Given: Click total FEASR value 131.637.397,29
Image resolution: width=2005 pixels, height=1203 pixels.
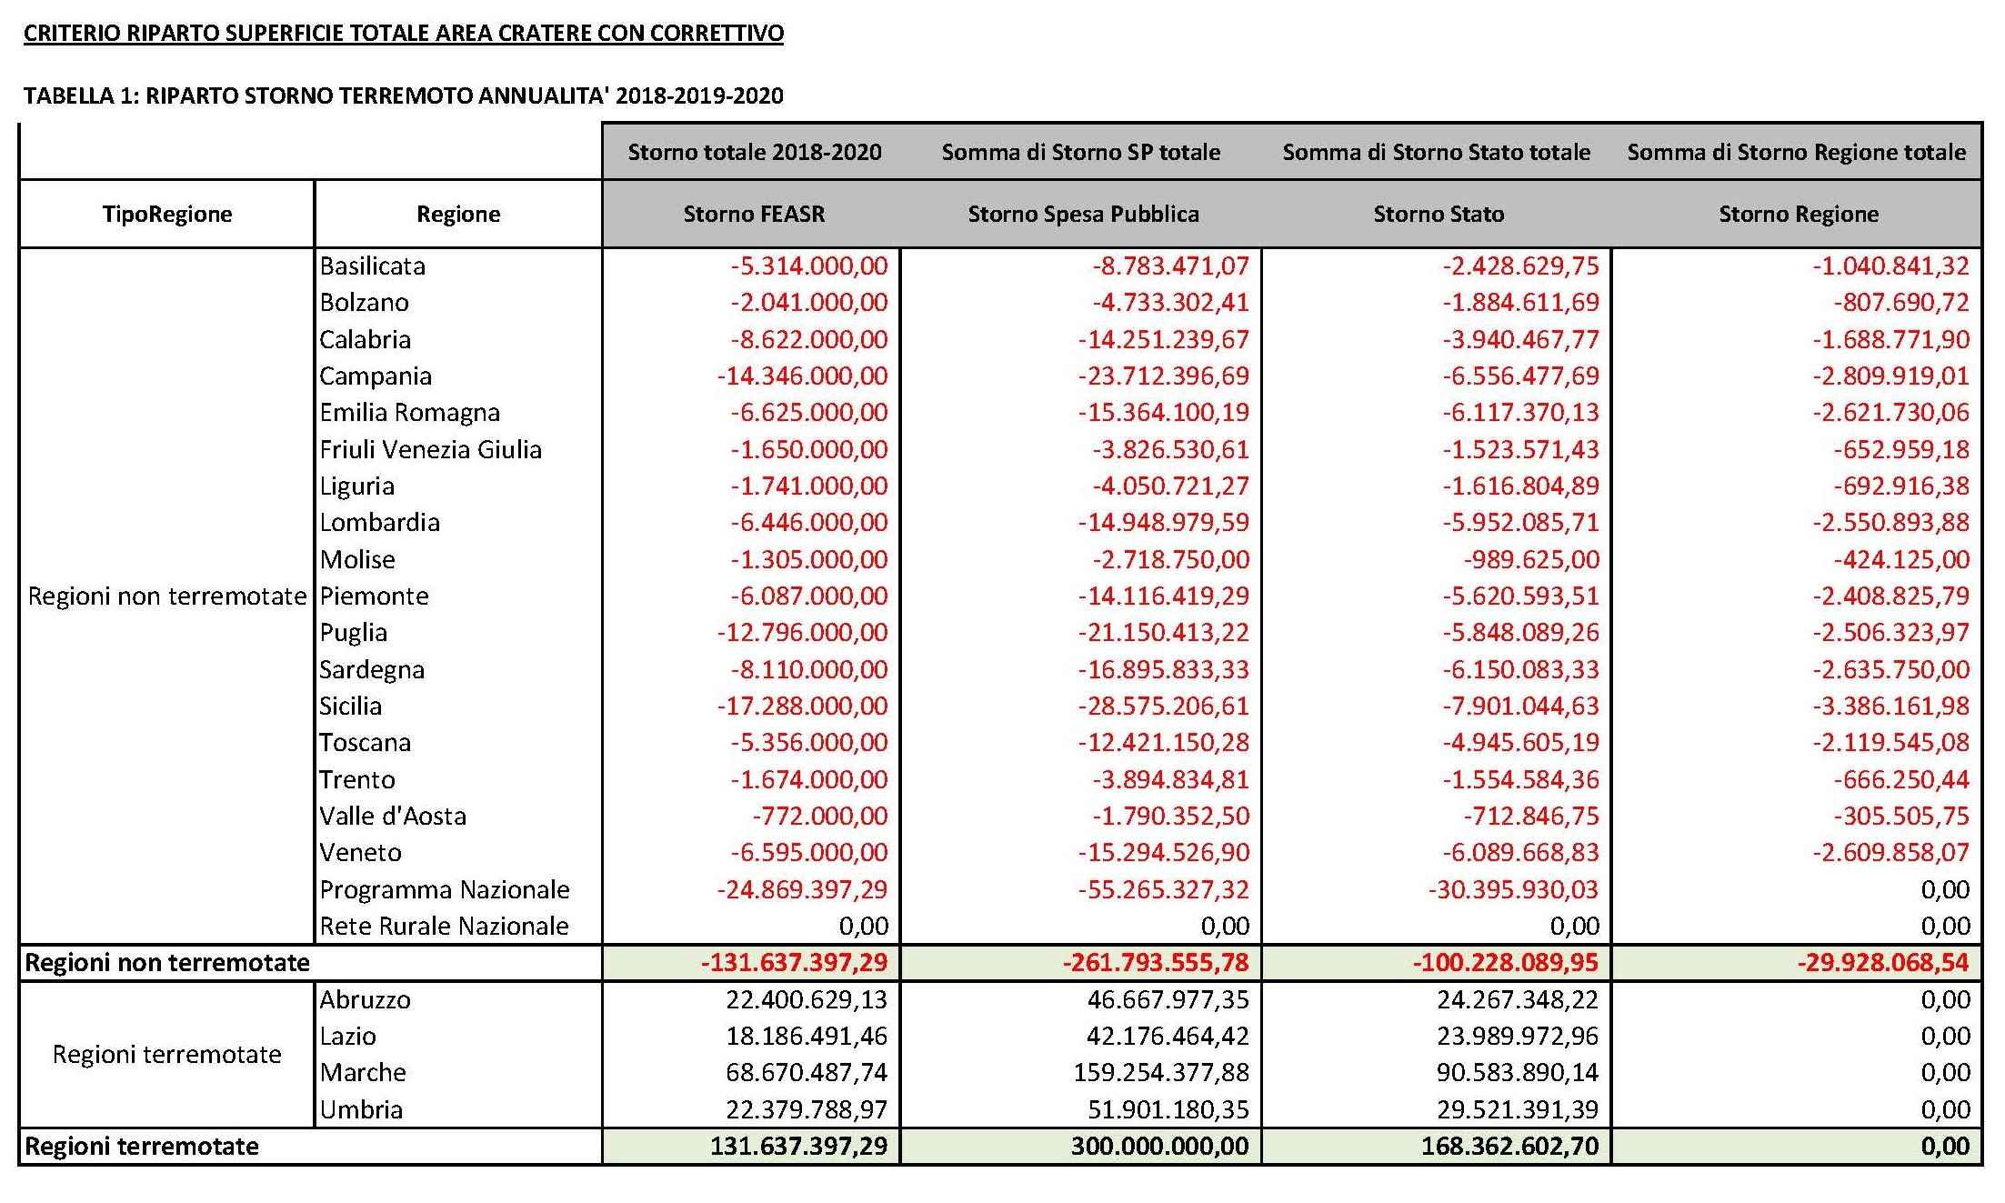Looking at the screenshot, I should click(x=798, y=1147).
